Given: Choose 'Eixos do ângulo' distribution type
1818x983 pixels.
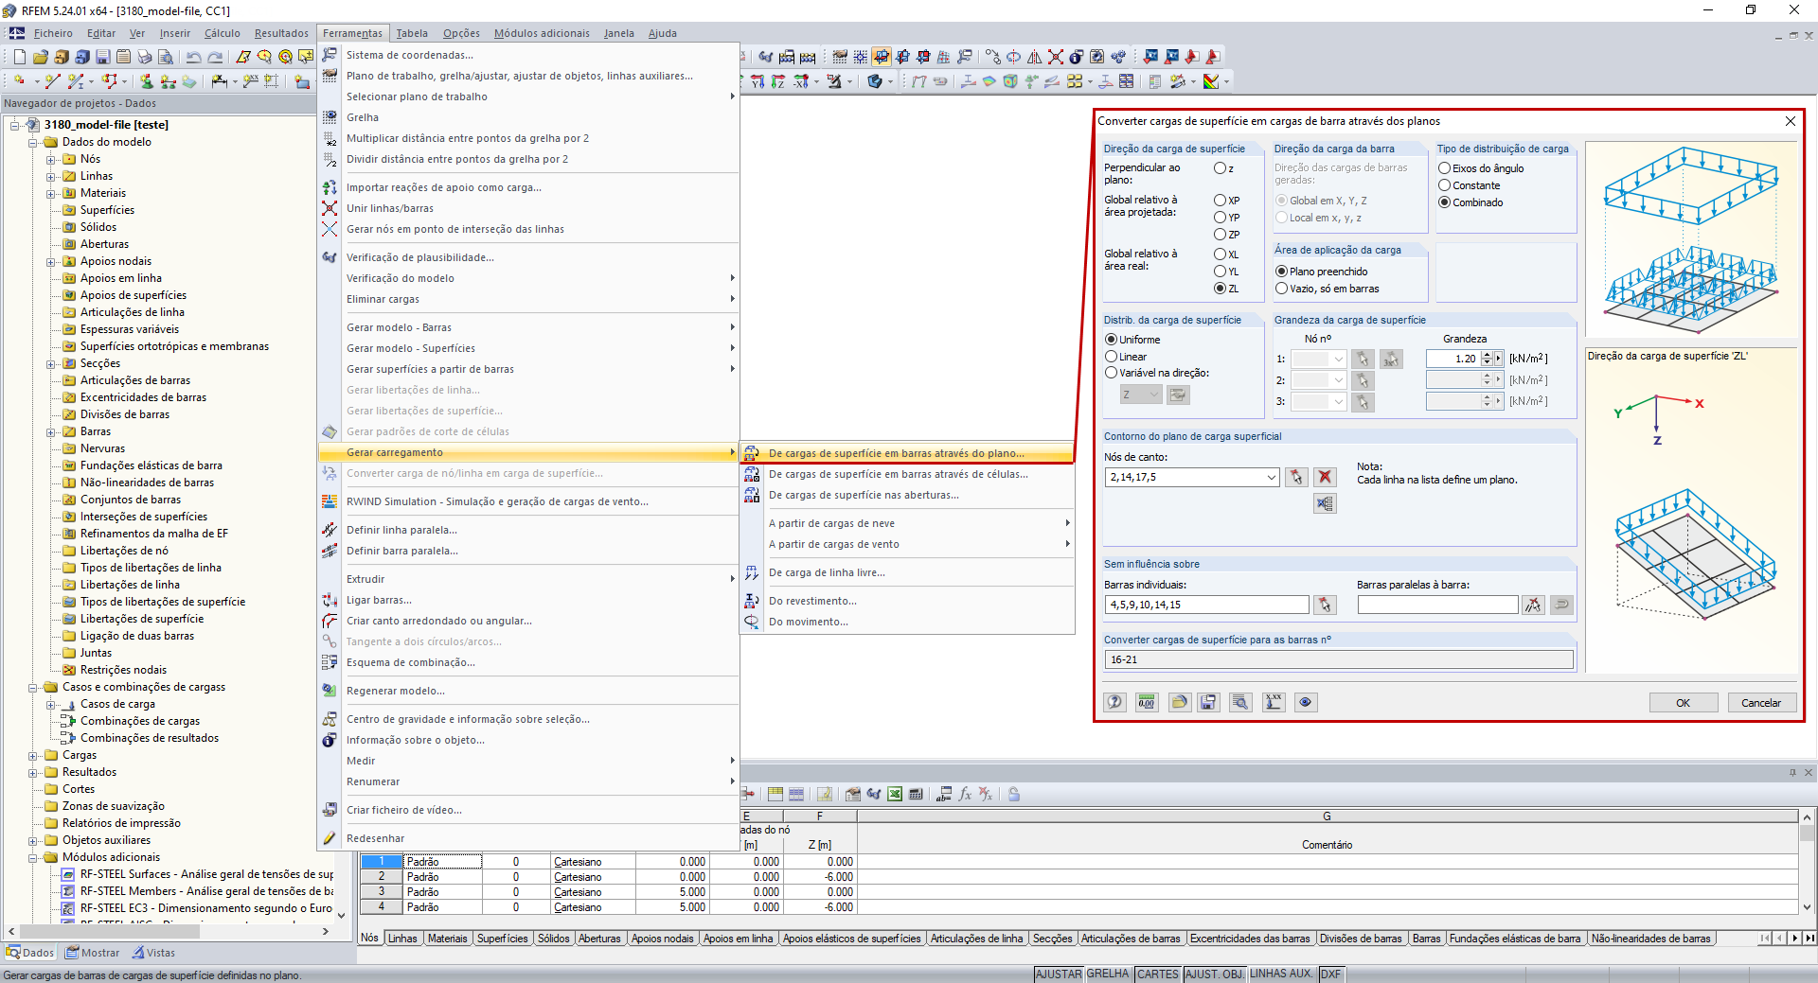Looking at the screenshot, I should [1445, 168].
